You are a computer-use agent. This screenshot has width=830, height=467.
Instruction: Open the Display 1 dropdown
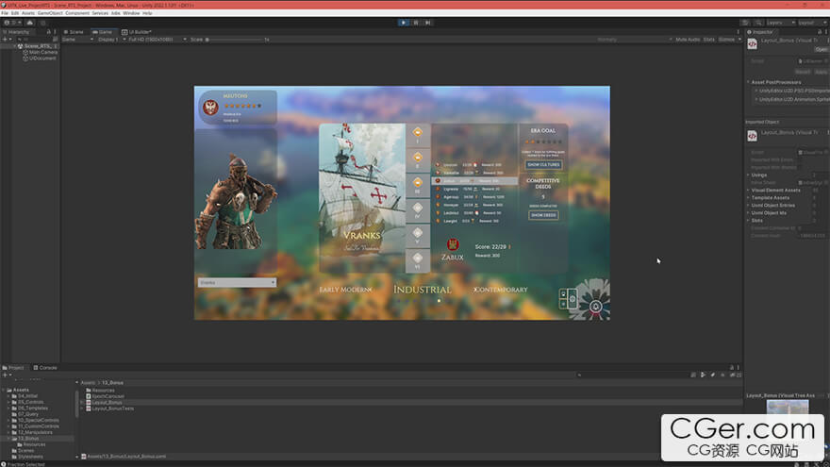click(111, 40)
